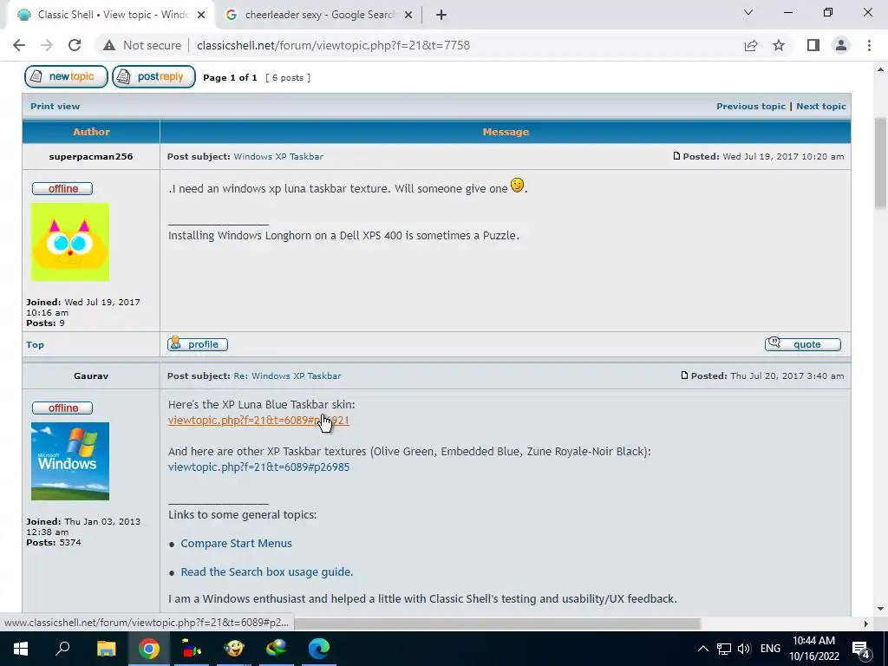
Task: Click the superpacman256 author name
Action: 90,156
